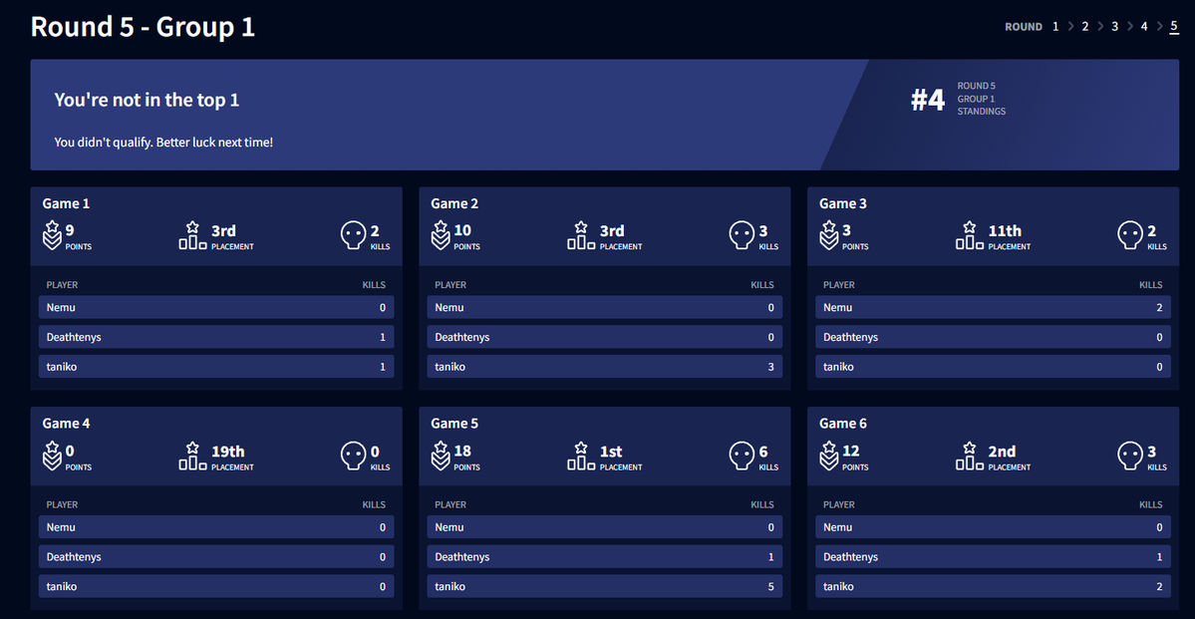Screen dimensions: 1195x619
Task: Click the placement podium icon in Game 1
Action: [x=192, y=235]
